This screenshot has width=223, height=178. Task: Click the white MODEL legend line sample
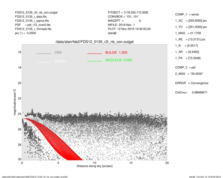click(44, 62)
